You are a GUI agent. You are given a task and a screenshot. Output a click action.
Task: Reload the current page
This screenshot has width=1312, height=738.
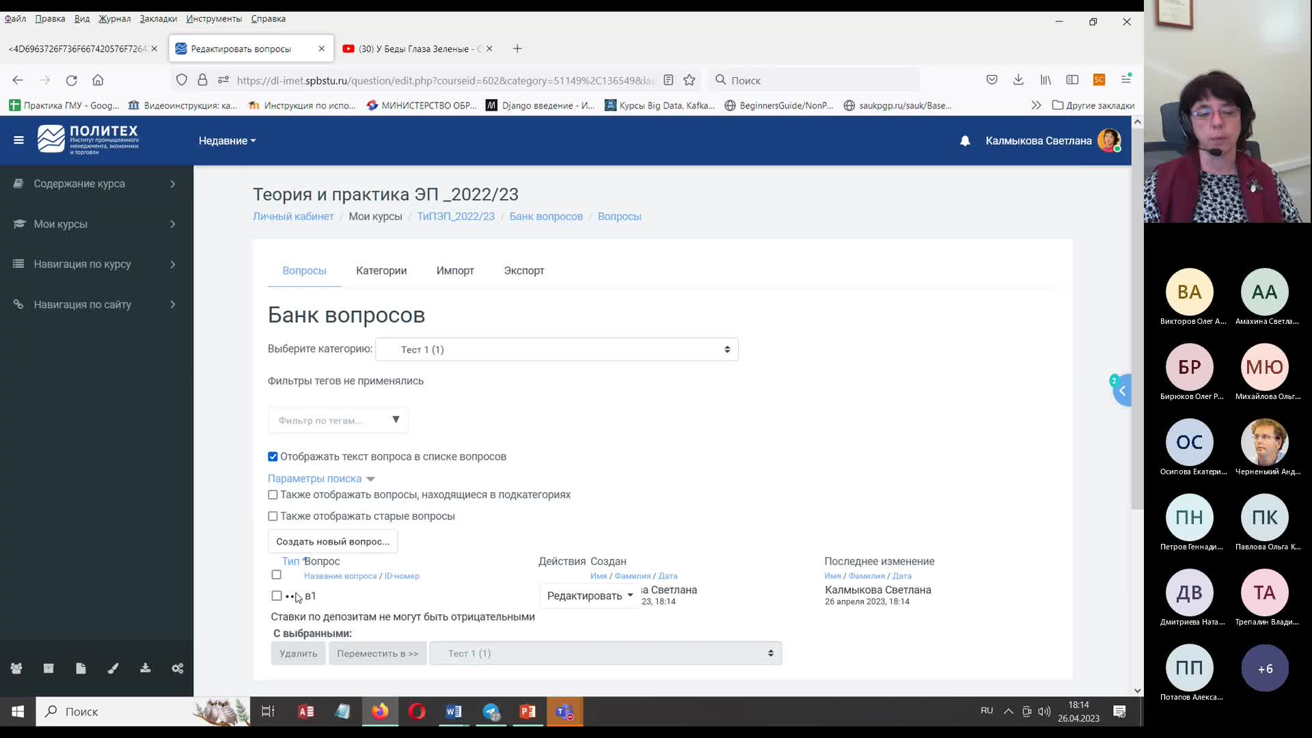point(71,80)
